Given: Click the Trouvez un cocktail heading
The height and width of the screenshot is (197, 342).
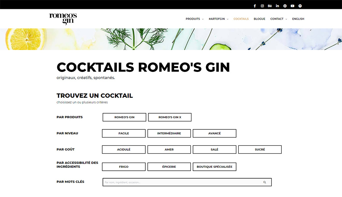Looking at the screenshot, I should (x=95, y=96).
